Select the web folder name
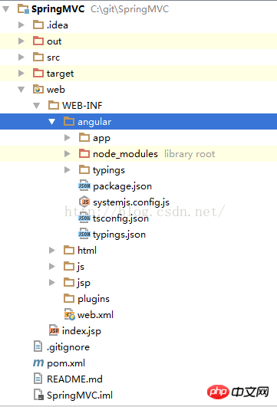This screenshot has height=407, width=277. (56, 90)
